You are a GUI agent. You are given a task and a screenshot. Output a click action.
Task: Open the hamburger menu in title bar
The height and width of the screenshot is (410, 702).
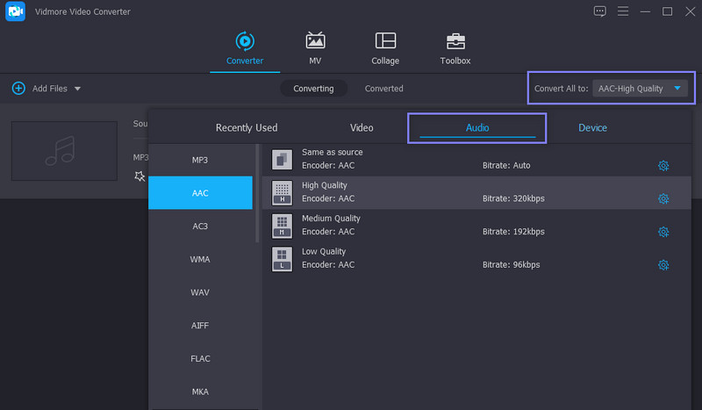point(623,11)
